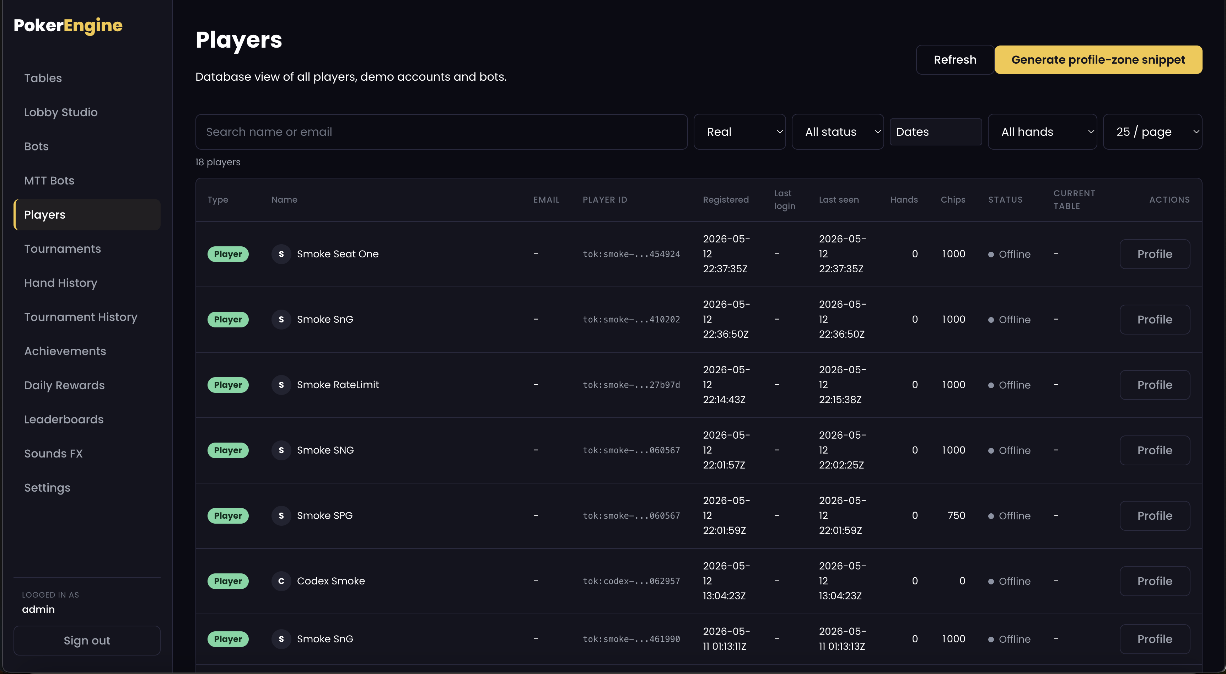Click the Refresh button
Viewport: 1226px width, 674px height.
click(955, 60)
